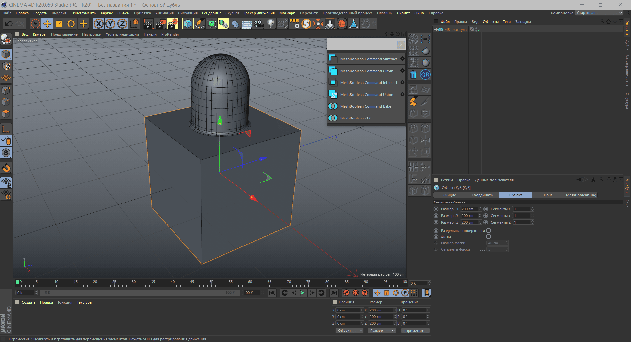Switch to Points mode icon
631x342 pixels.
coord(6,90)
